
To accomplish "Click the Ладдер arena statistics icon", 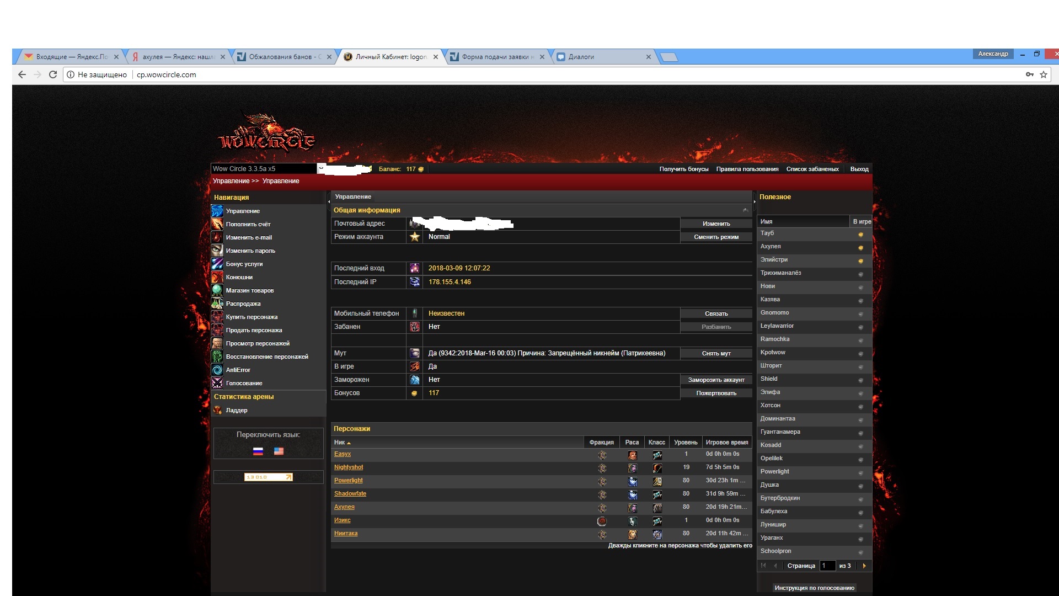I will pyautogui.click(x=217, y=410).
